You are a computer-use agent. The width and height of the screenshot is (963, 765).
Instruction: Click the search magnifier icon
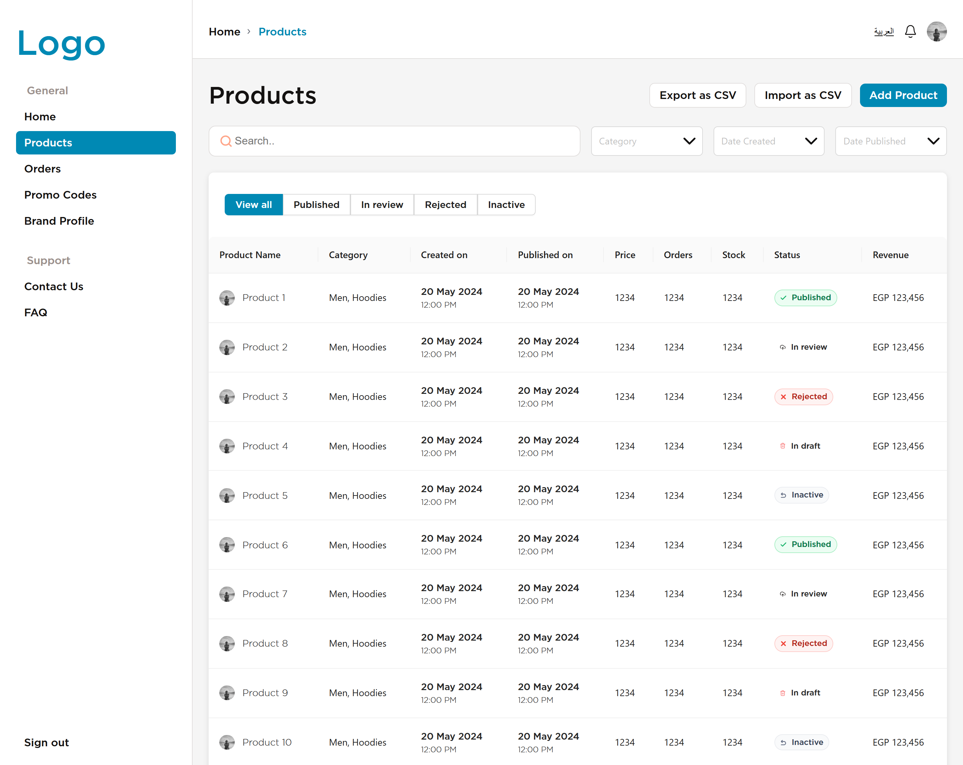[226, 141]
